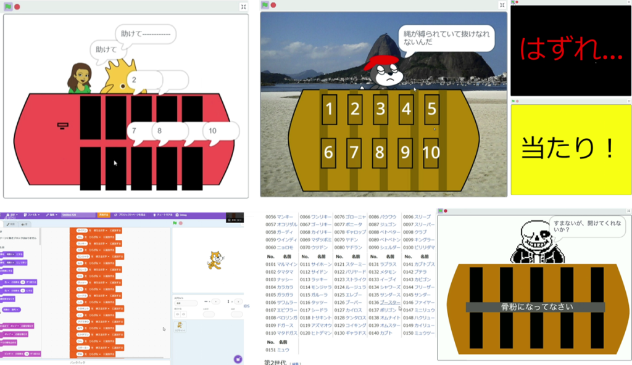Switch to the sounds tab with speaker icon
The height and width of the screenshot is (365, 632).
coord(24,224)
